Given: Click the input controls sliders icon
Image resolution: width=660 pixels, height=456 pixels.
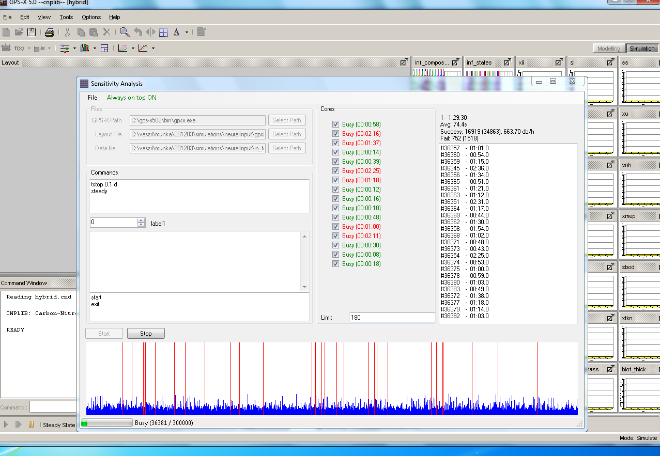Looking at the screenshot, I should click(65, 48).
